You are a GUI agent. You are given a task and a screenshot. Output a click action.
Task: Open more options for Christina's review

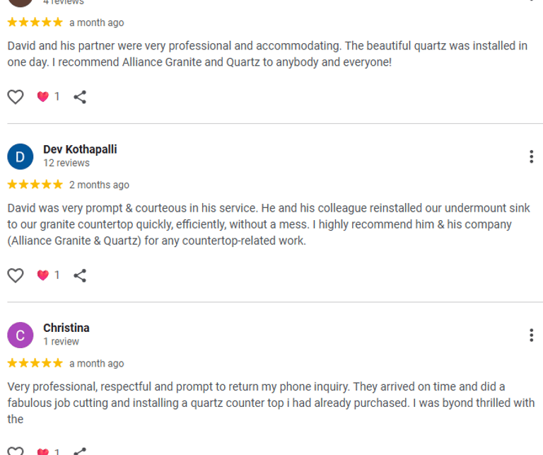pos(531,335)
